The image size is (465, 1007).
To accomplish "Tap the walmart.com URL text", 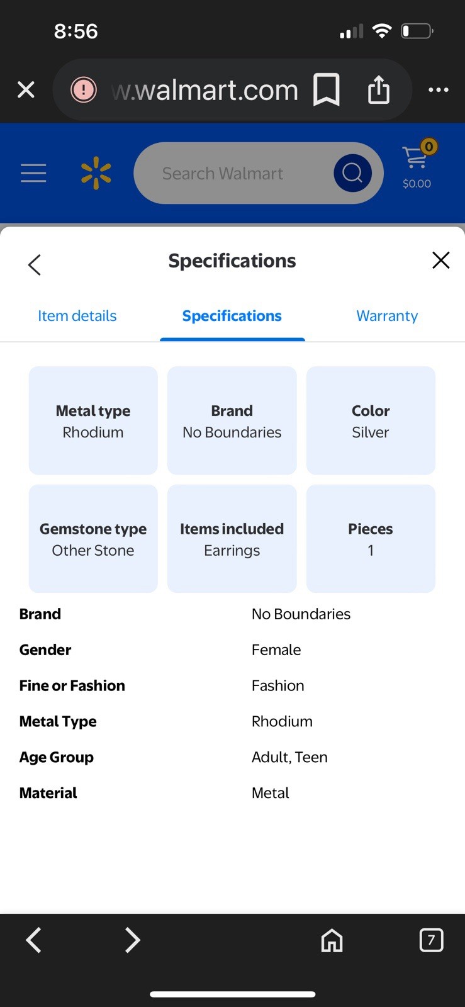I will point(204,90).
